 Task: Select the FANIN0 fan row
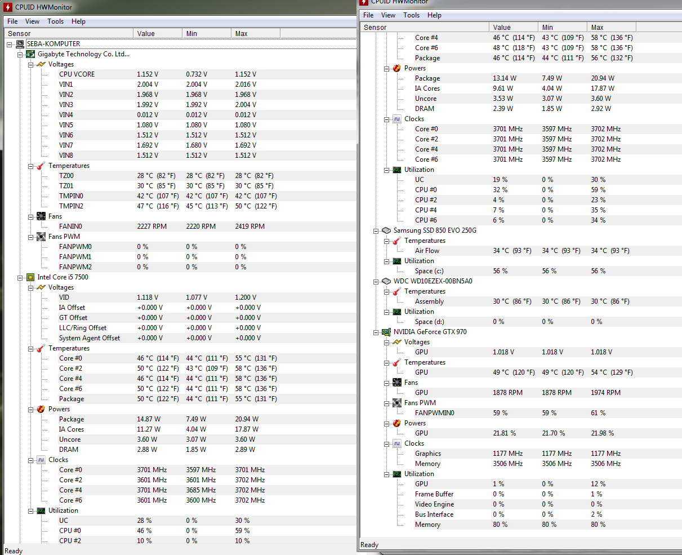(180, 227)
